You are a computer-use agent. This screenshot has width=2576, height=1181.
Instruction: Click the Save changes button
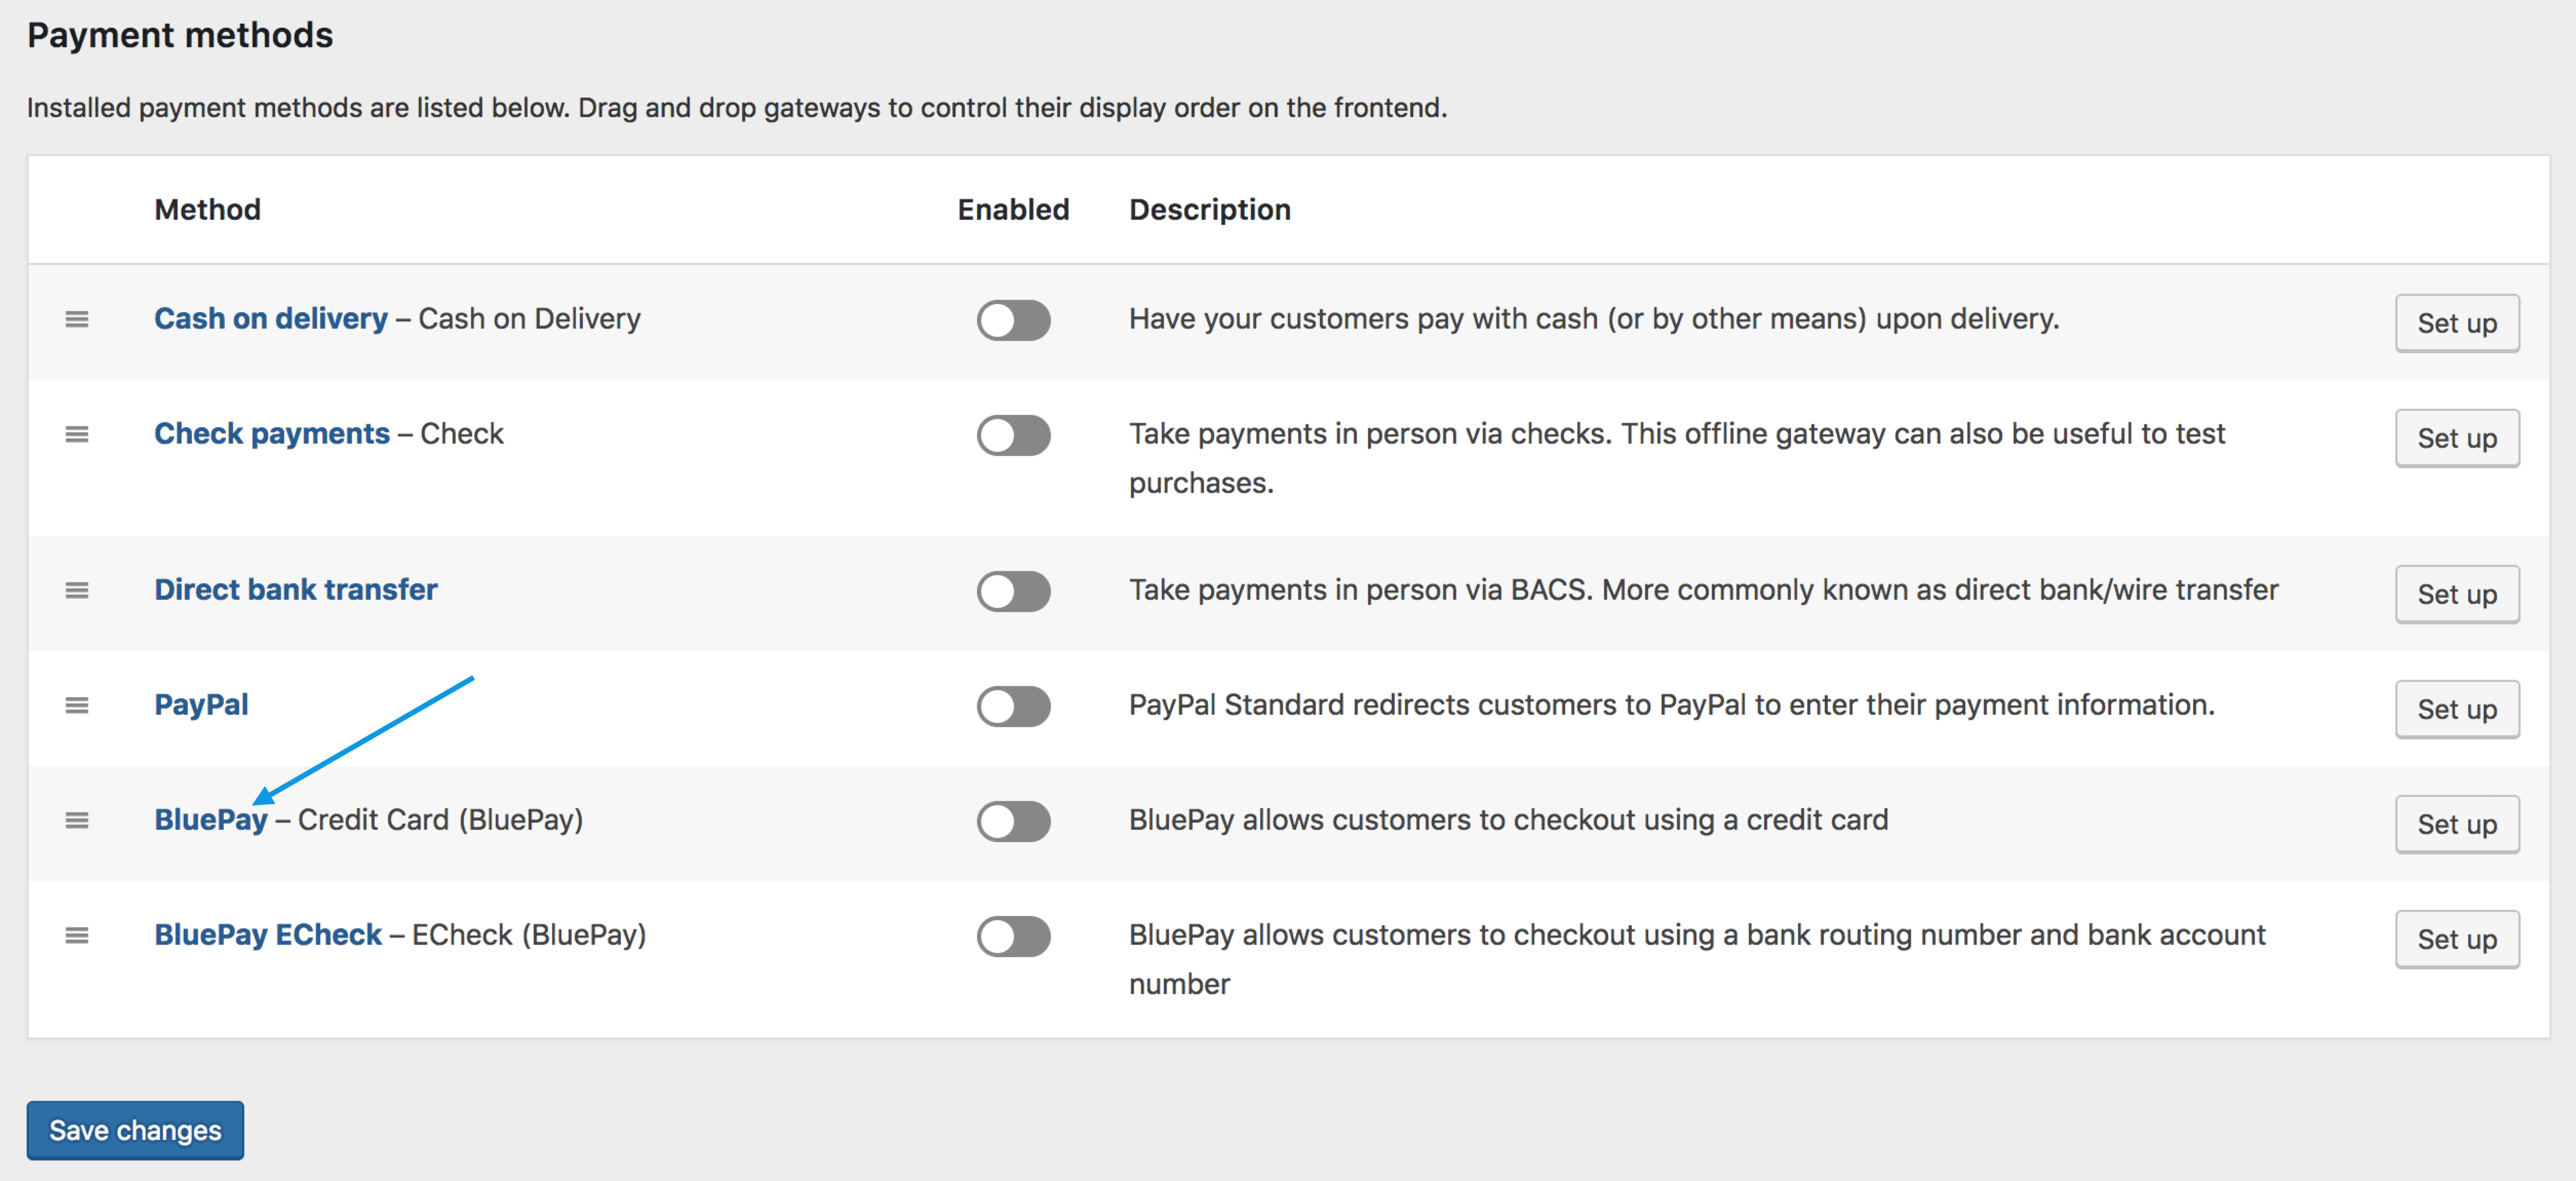click(x=135, y=1131)
